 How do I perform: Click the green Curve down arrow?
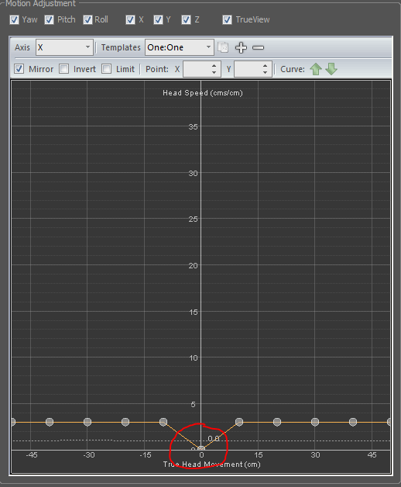coord(331,69)
